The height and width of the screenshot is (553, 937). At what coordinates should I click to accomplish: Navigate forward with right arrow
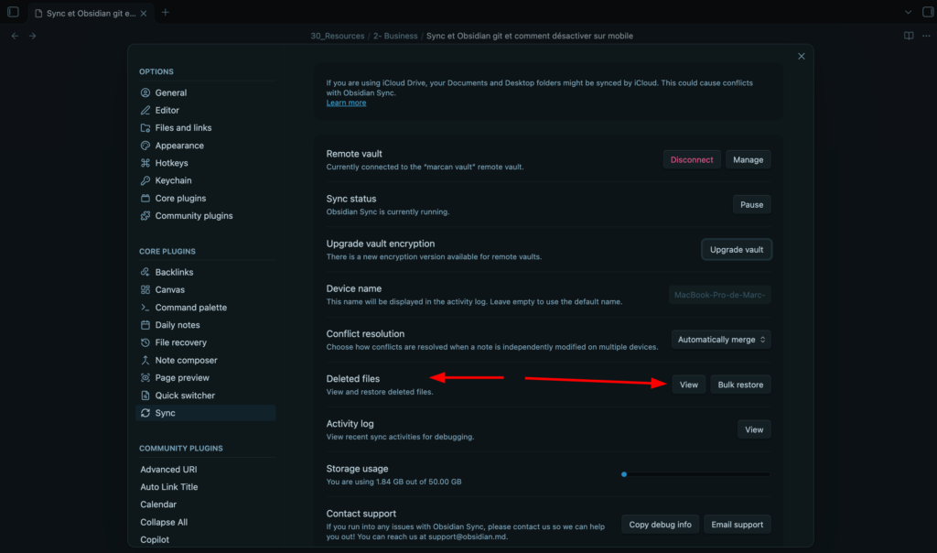pos(33,36)
